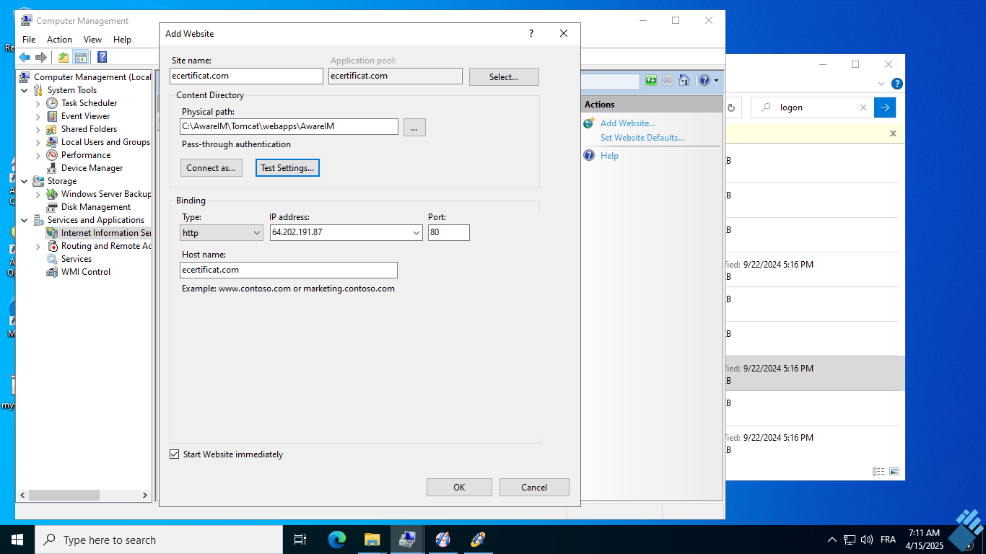Open Microsoft Edge from the taskbar
The image size is (986, 554).
tap(337, 540)
